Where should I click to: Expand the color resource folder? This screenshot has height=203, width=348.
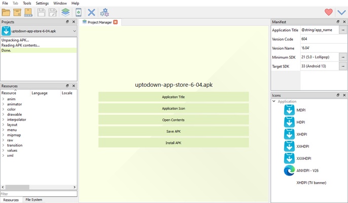click(4, 109)
